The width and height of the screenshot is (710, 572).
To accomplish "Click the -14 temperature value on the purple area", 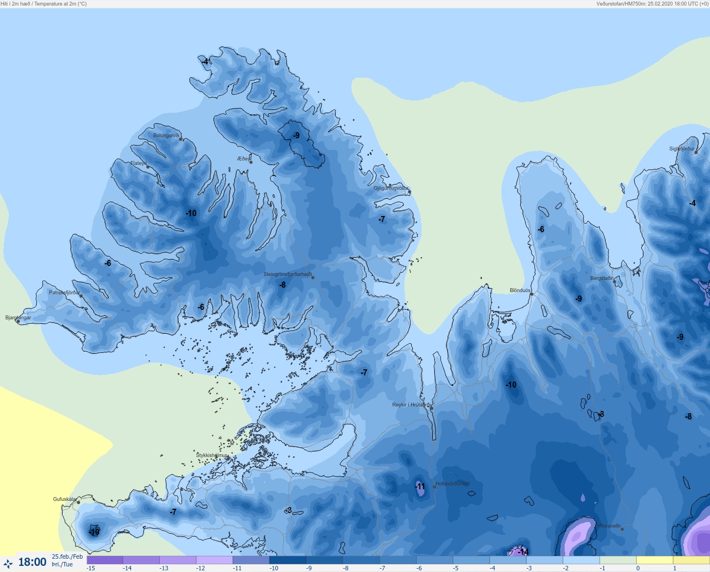I will 523,552.
